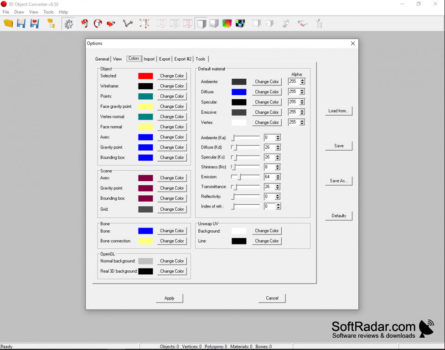
Task: Open the File menu
Action: (x=5, y=12)
